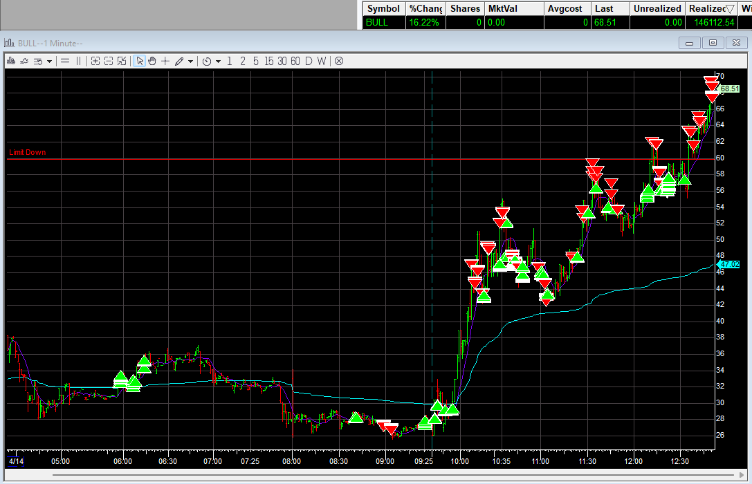Expand the drawing tools dropdown arrow
This screenshot has height=484, width=752.
191,61
